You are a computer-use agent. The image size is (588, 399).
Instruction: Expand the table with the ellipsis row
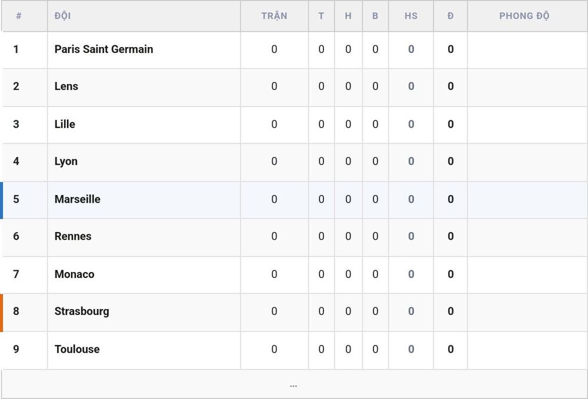tap(293, 384)
